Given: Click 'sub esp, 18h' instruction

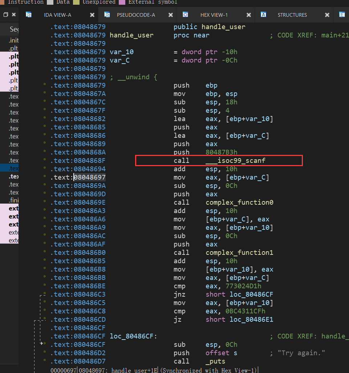Looking at the screenshot, I should coord(206,102).
